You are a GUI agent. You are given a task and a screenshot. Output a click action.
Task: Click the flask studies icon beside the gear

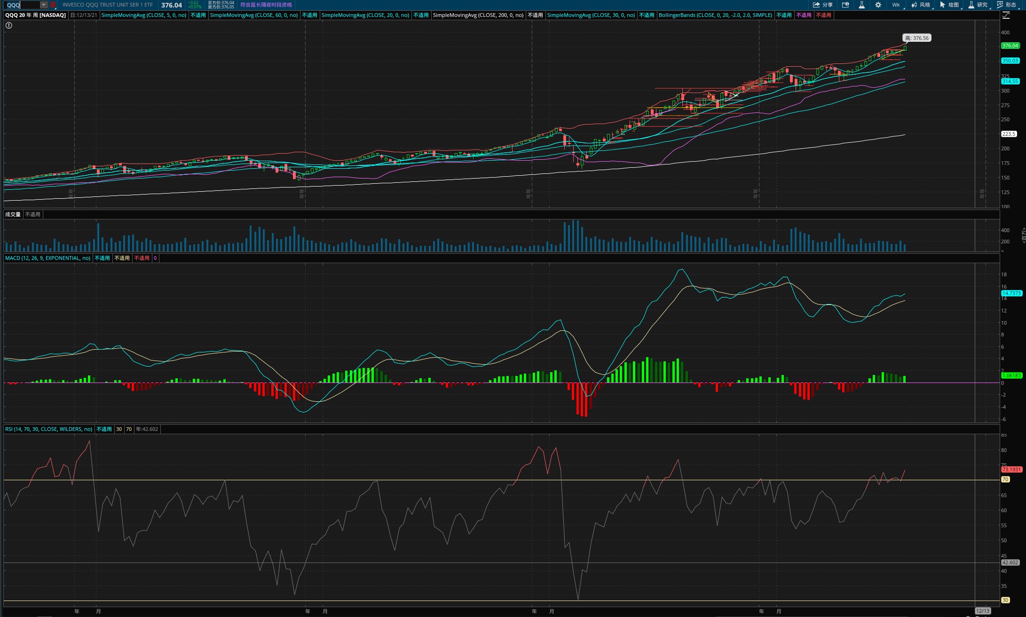point(861,5)
